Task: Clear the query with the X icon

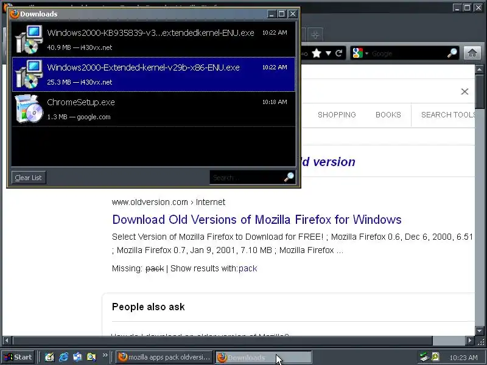Action: tap(464, 92)
